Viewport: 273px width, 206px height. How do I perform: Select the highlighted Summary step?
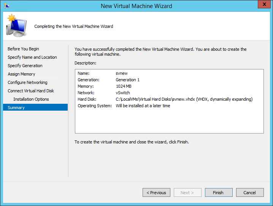35,108
